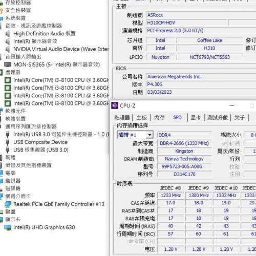The image size is (256, 256).
Task: Click the ASRock manufacturer field
Action: [201, 15]
